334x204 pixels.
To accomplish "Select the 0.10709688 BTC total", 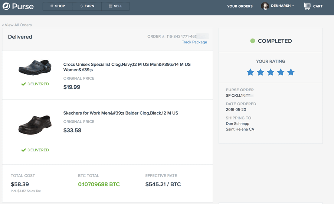I will point(99,184).
